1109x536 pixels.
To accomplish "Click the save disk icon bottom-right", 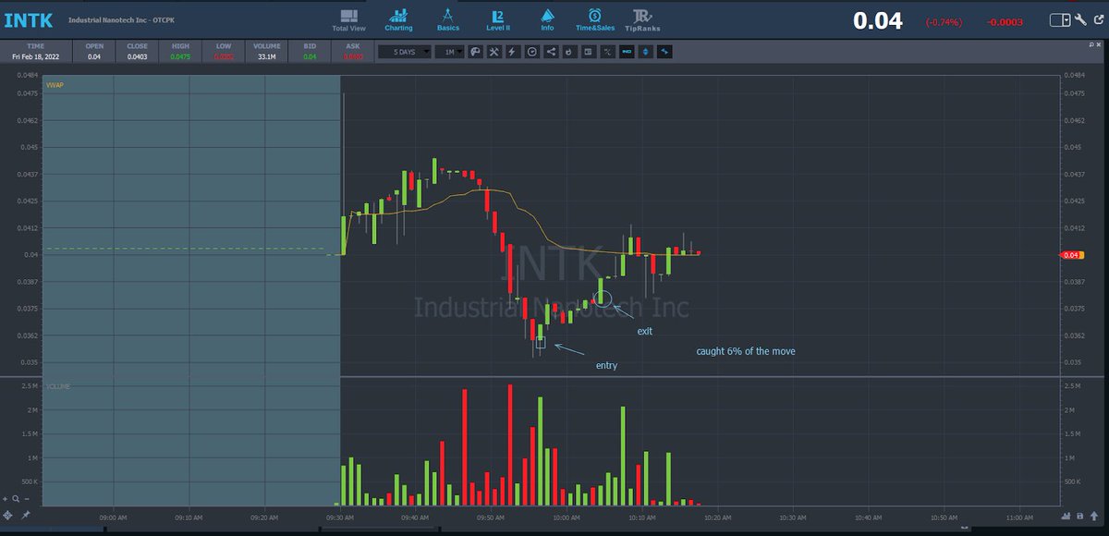I will [x=1079, y=515].
